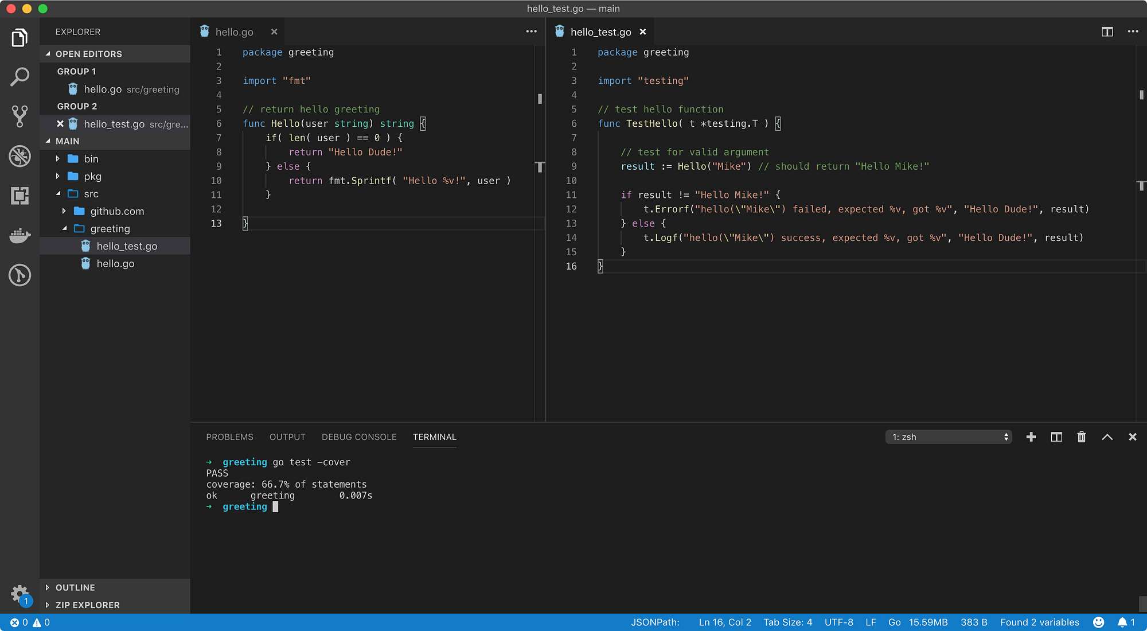Open the Search panel in the activity bar
The width and height of the screenshot is (1147, 631).
[x=20, y=76]
